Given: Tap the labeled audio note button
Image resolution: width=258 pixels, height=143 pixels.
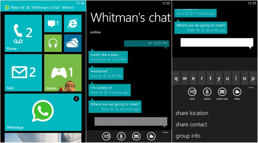Looking at the screenshot, I should (x=222, y=94).
